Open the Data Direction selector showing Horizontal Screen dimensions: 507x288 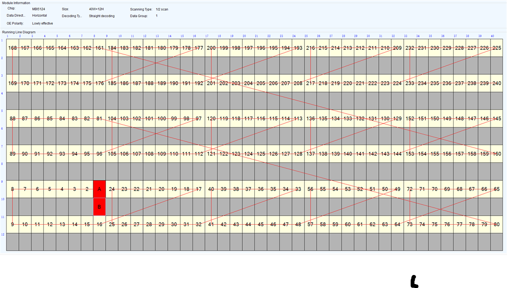coord(39,15)
